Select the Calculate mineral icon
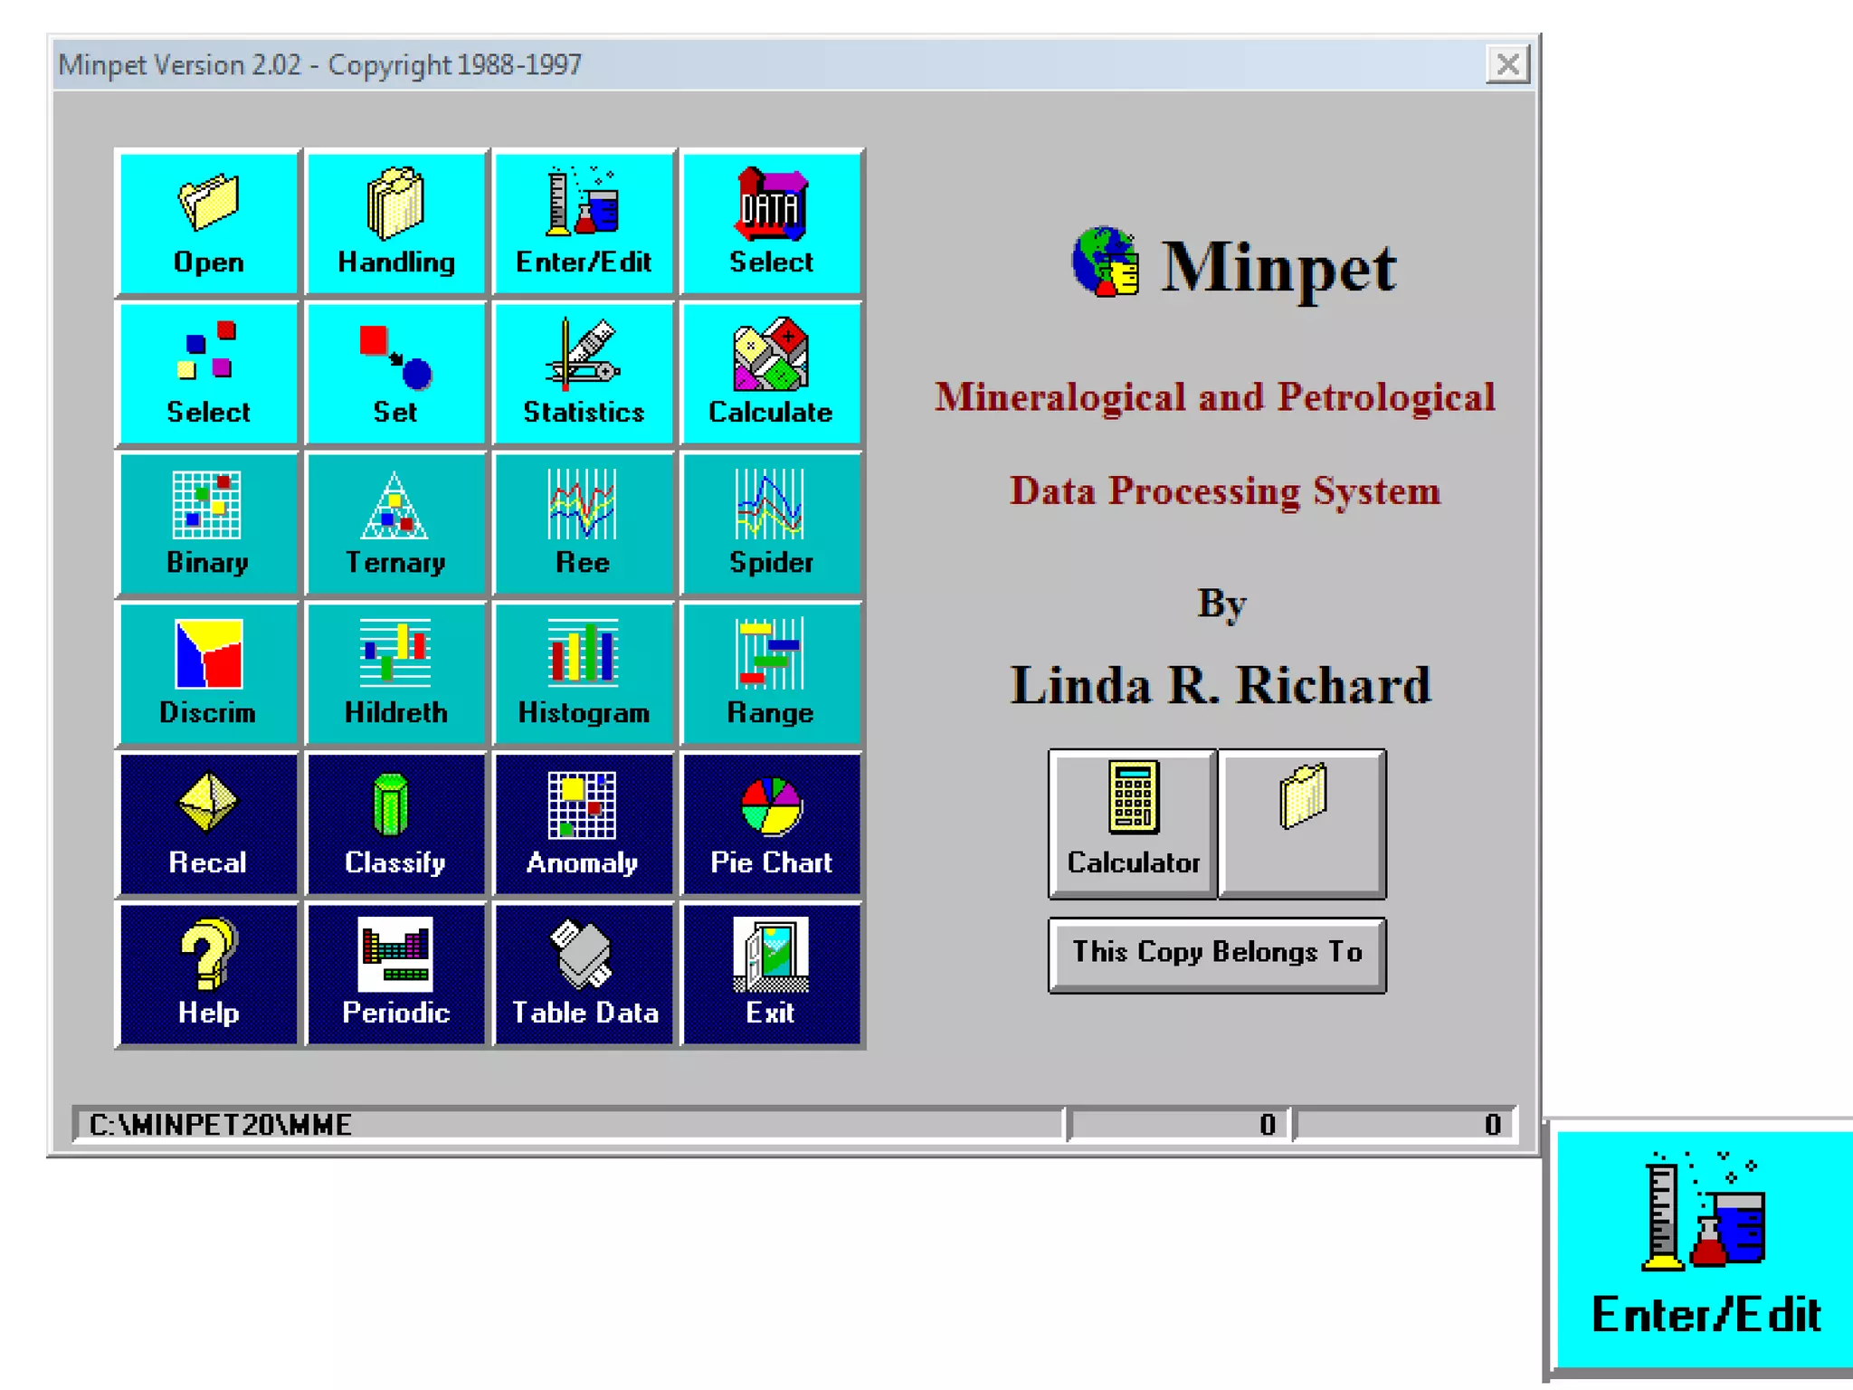This screenshot has width=1853, height=1390. [771, 373]
